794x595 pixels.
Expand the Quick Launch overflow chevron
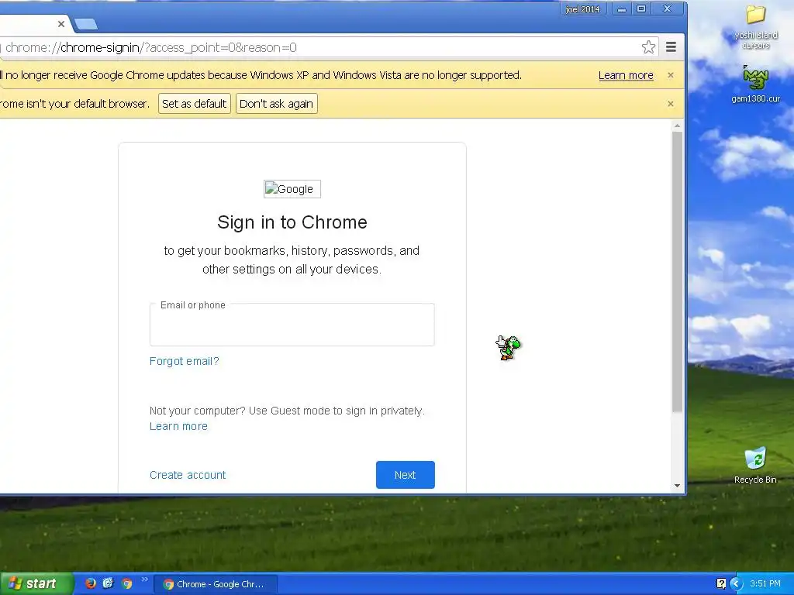click(x=145, y=580)
